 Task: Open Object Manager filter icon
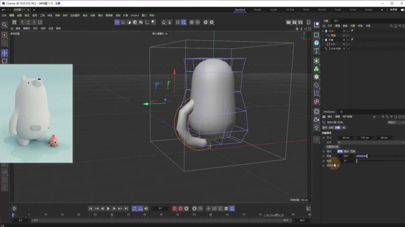pyautogui.click(x=400, y=26)
